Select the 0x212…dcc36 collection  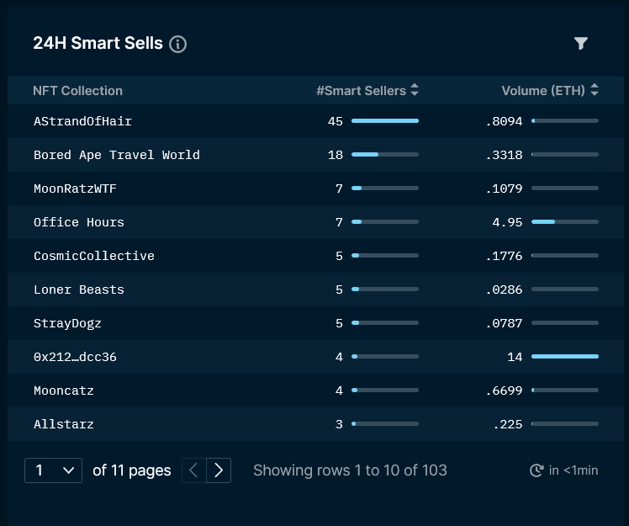click(75, 357)
